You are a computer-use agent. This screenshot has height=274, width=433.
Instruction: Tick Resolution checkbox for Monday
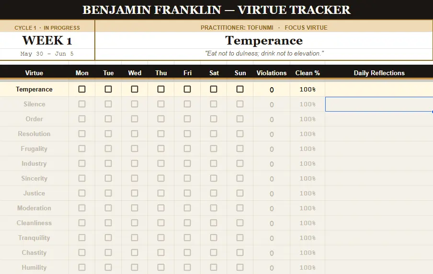click(x=82, y=134)
